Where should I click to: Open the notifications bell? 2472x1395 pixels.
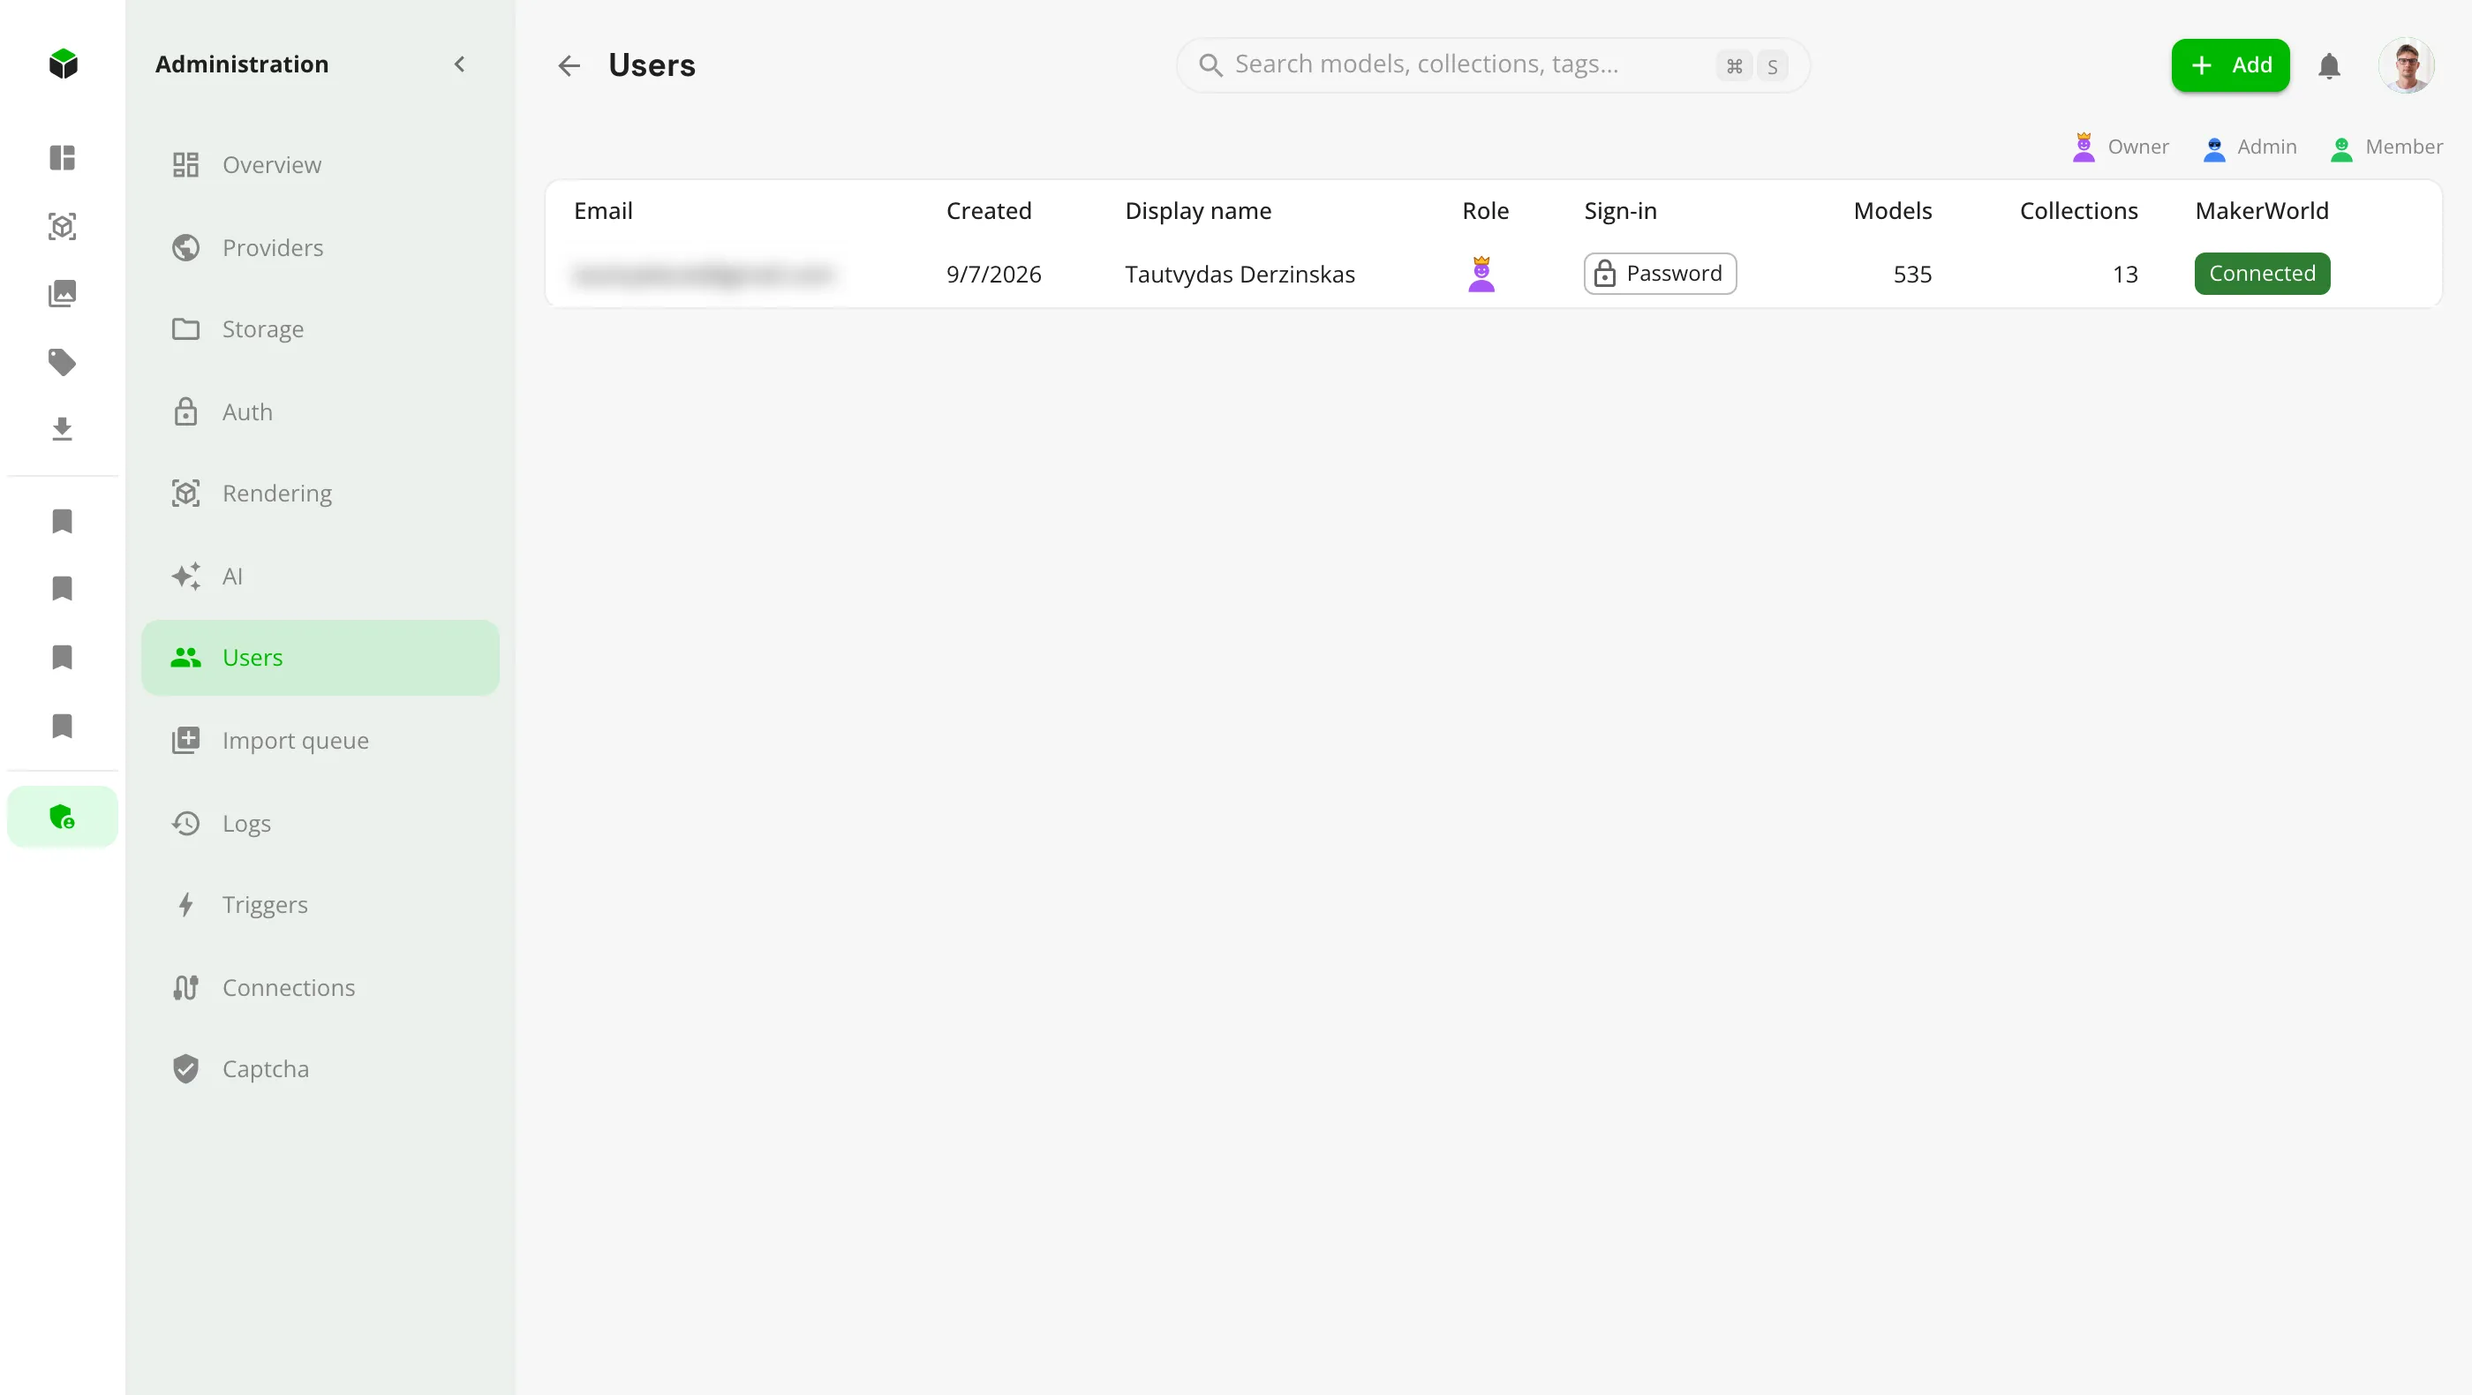click(x=2329, y=65)
